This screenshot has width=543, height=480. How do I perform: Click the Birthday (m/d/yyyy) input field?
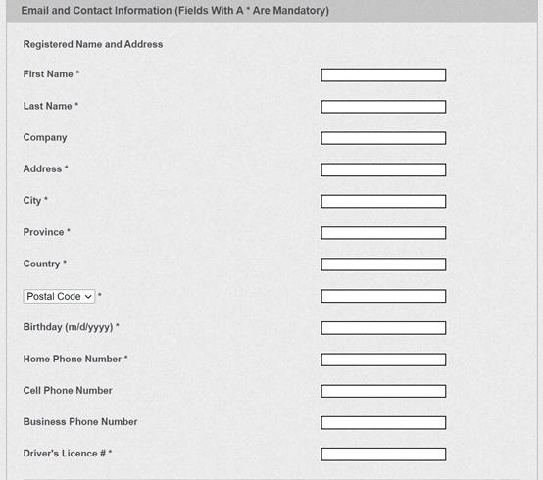pos(383,328)
